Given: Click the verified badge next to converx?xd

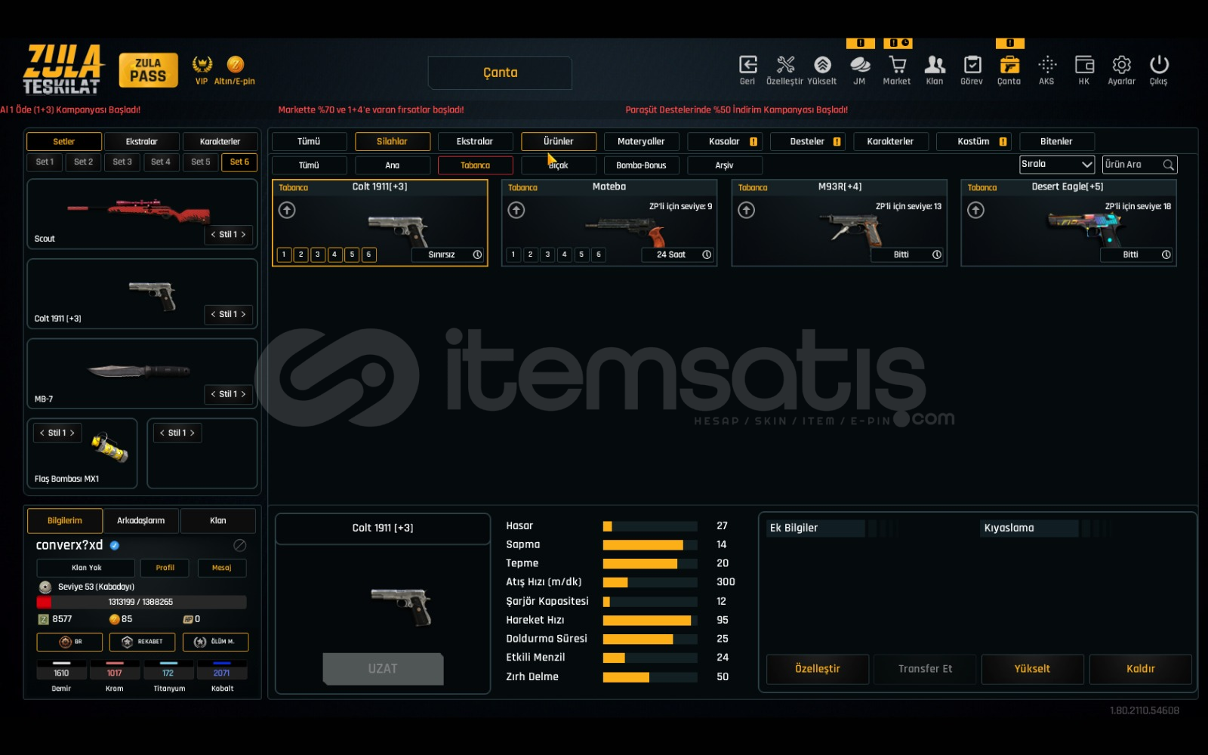Looking at the screenshot, I should coord(115,545).
